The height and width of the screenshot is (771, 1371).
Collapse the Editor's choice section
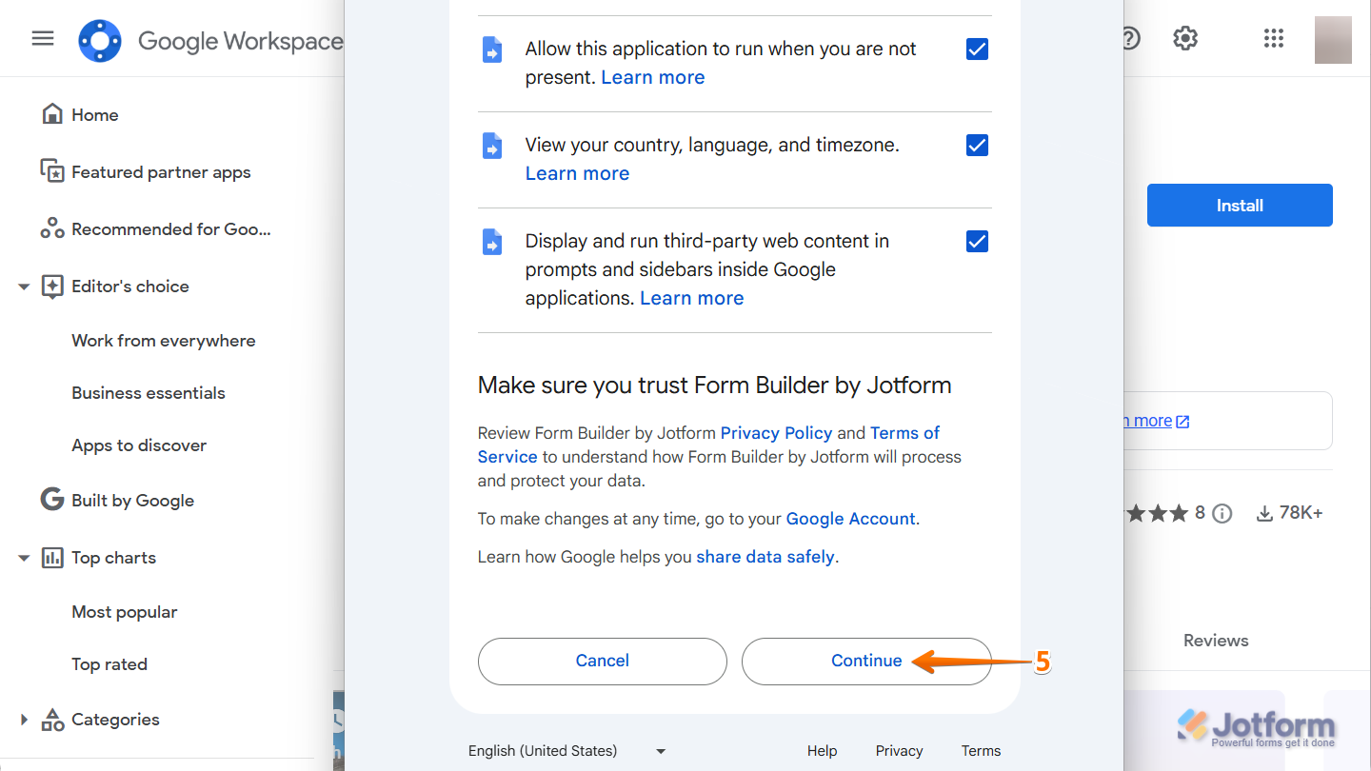coord(23,286)
